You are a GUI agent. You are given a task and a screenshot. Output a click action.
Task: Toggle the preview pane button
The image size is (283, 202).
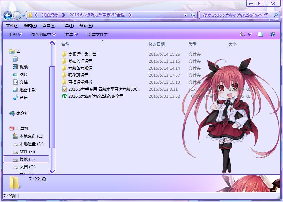[x=261, y=34]
